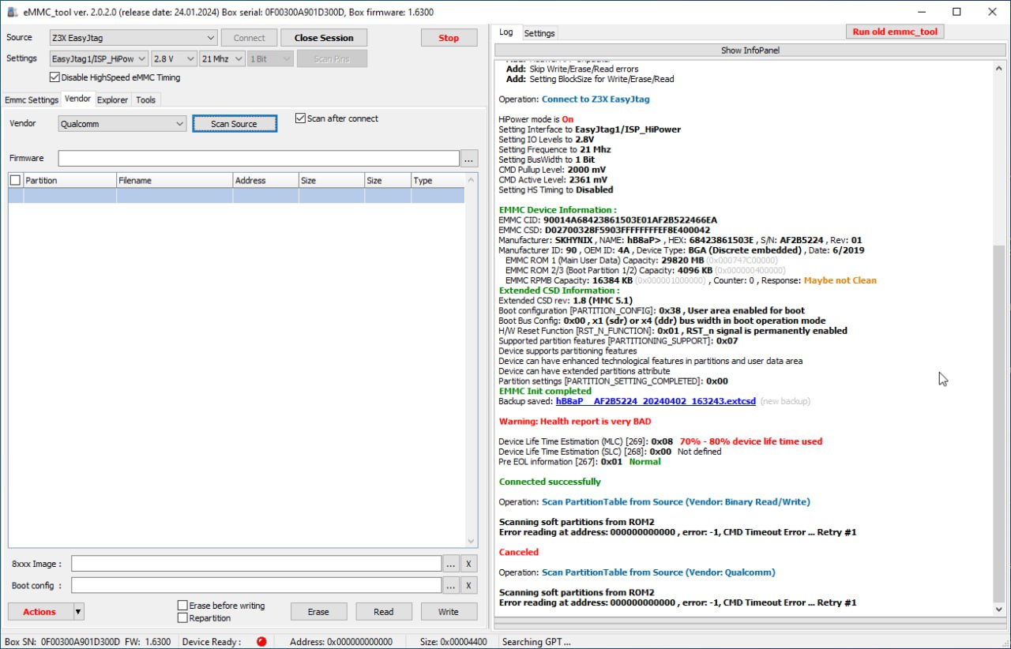The width and height of the screenshot is (1011, 649).
Task: Click the 'Size: 0x00004400' status bar entry
Action: point(453,642)
